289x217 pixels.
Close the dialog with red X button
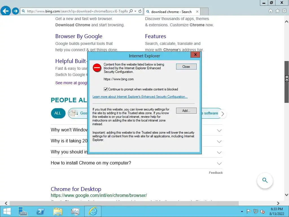pos(195,55)
